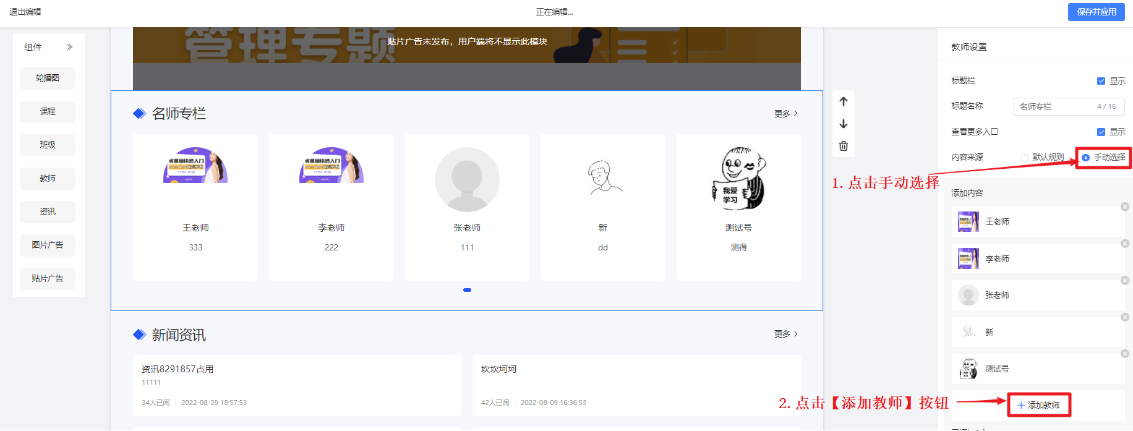
Task: Move the teacher module up with the arrow
Action: pos(844,101)
